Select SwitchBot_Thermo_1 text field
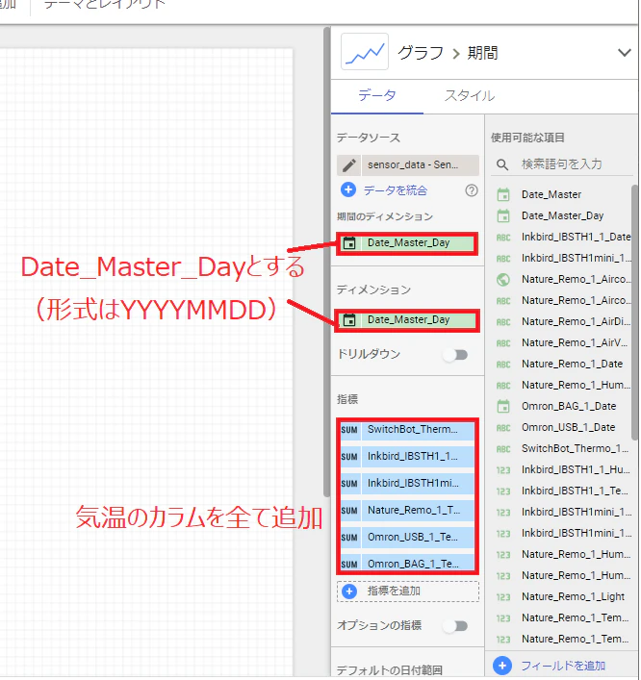The width and height of the screenshot is (641, 680). click(575, 449)
